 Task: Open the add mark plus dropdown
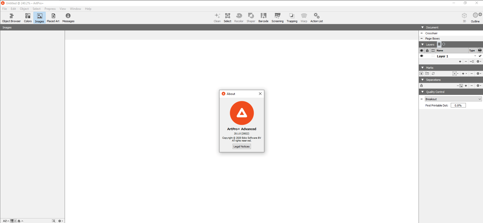pyautogui.click(x=464, y=74)
